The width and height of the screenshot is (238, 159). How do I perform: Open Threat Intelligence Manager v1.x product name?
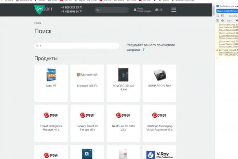51,128
